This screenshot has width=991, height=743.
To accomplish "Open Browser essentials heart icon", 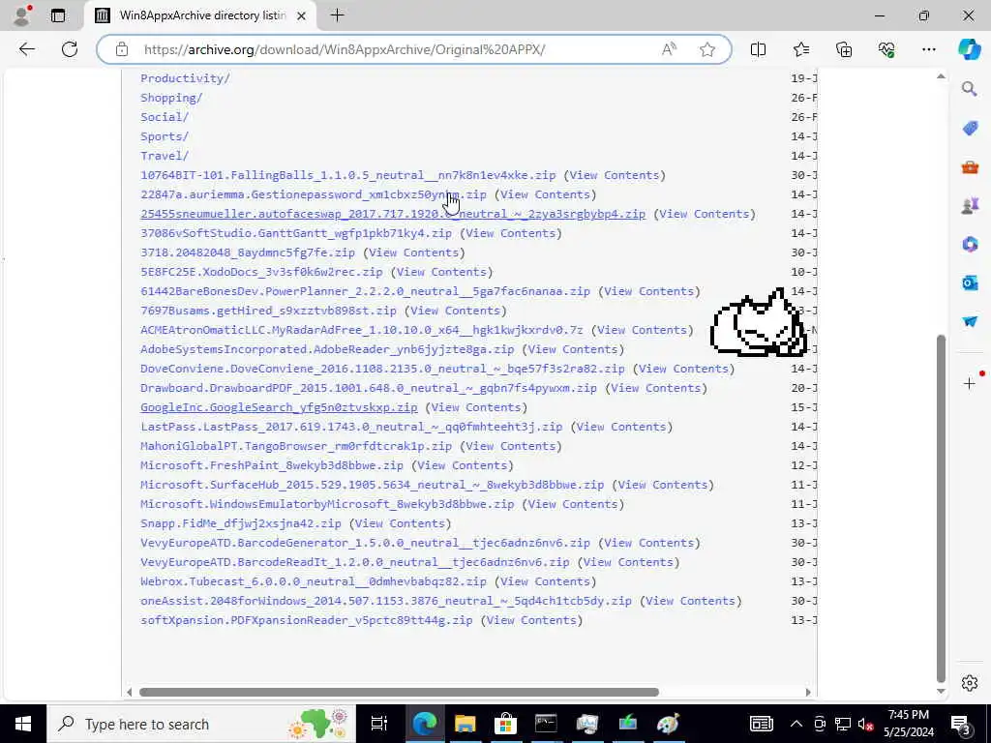I will pos(886,49).
